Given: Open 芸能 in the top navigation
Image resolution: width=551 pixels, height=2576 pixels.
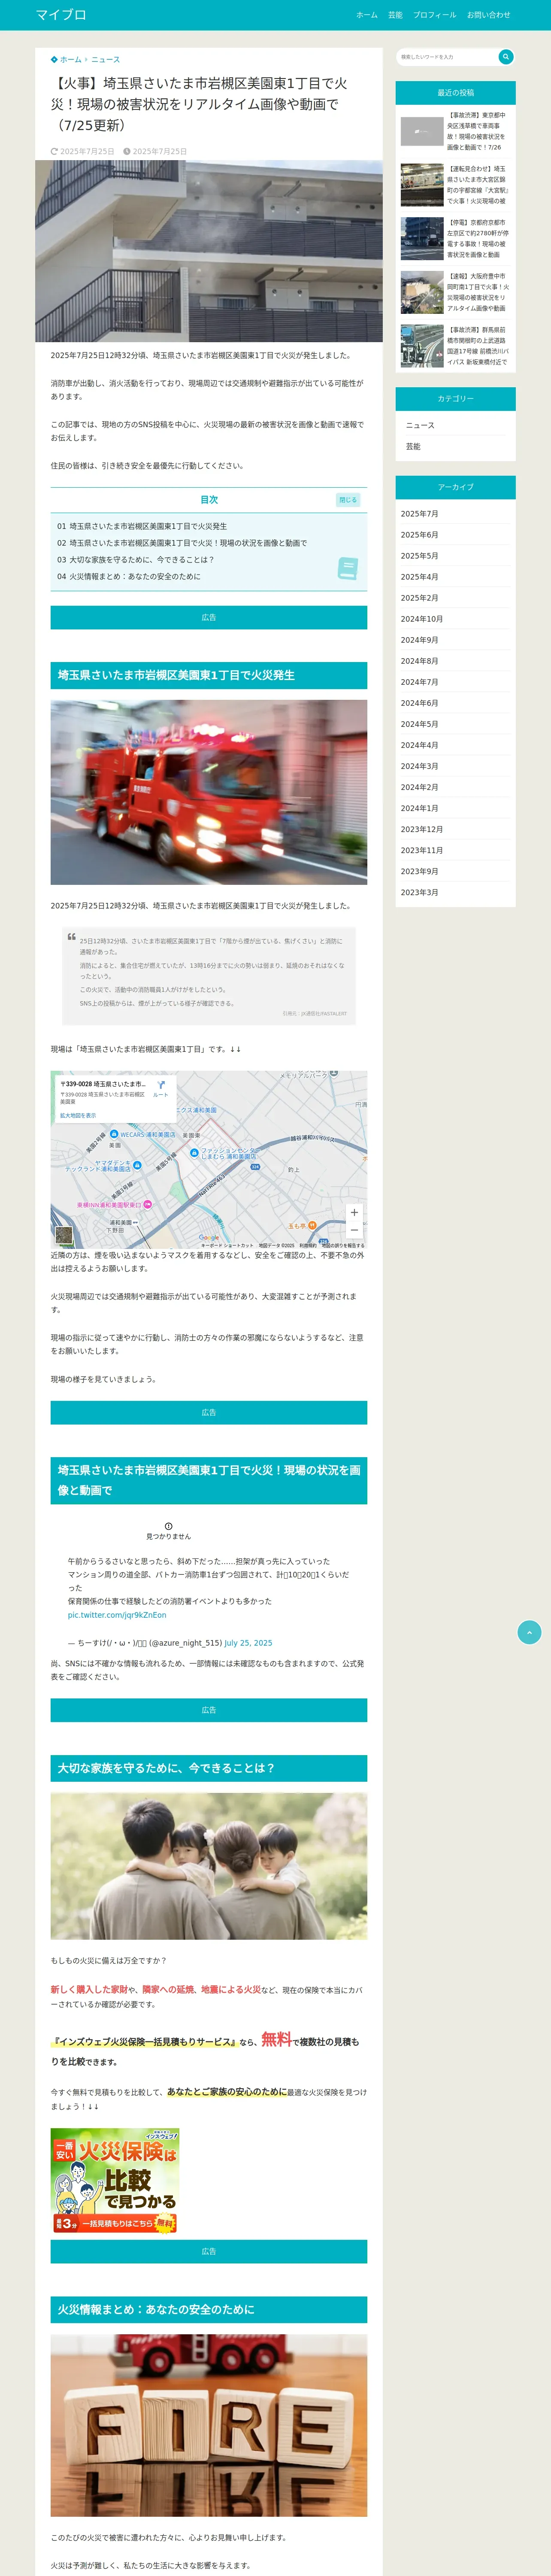Looking at the screenshot, I should pos(395,15).
